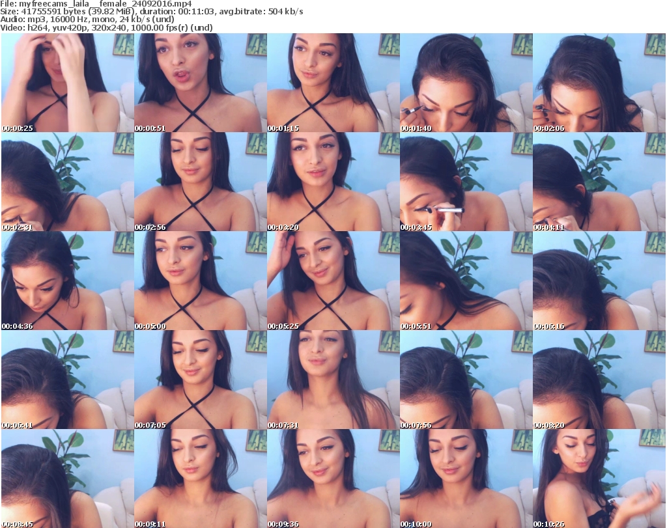Choose the thumbnail stamped 00:07:56
Image resolution: width=667 pixels, height=528 pixels.
point(466,380)
